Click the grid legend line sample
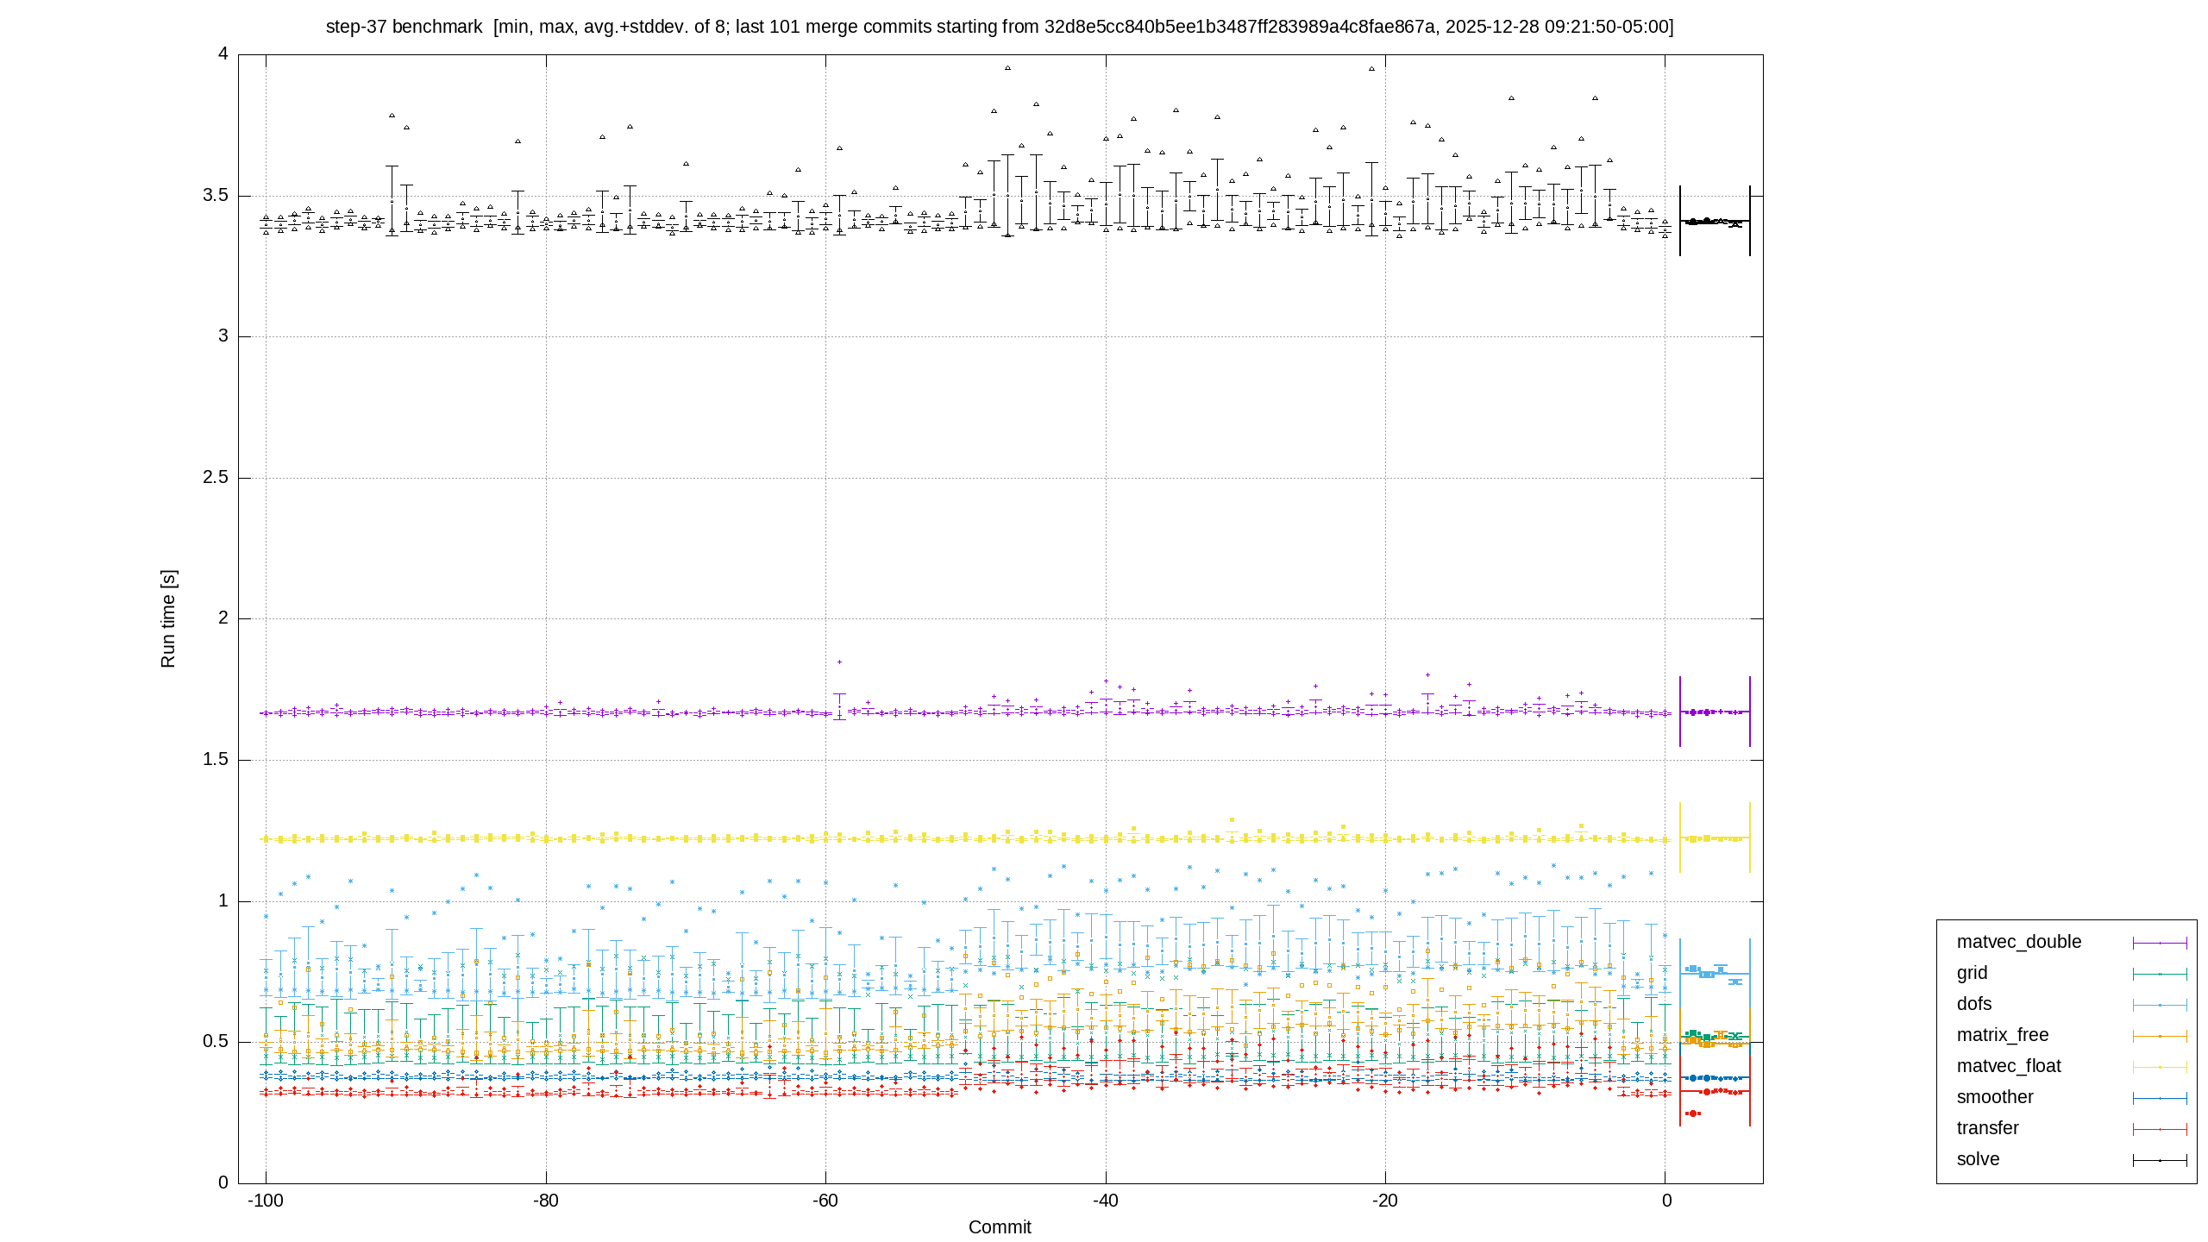 [2160, 975]
